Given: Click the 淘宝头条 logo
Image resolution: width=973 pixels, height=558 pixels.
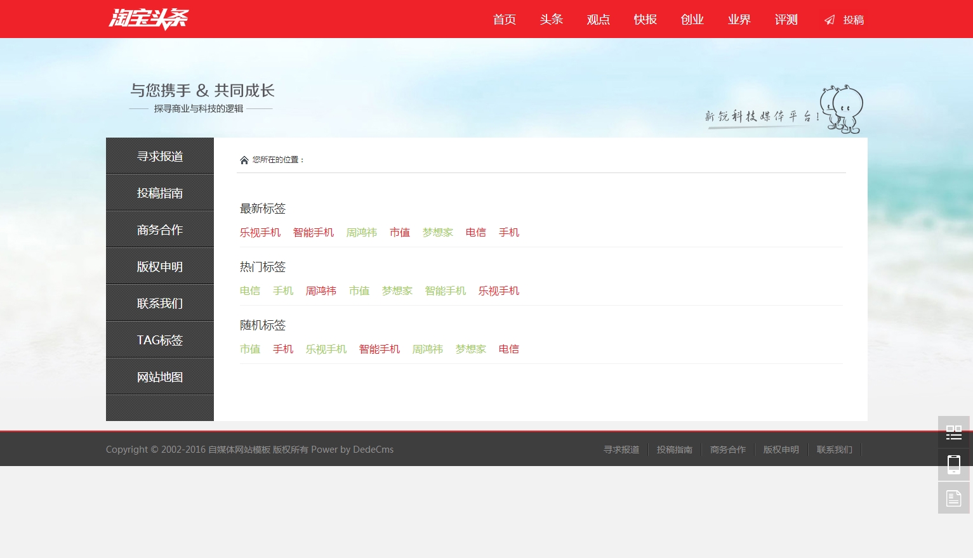Looking at the screenshot, I should click(149, 19).
